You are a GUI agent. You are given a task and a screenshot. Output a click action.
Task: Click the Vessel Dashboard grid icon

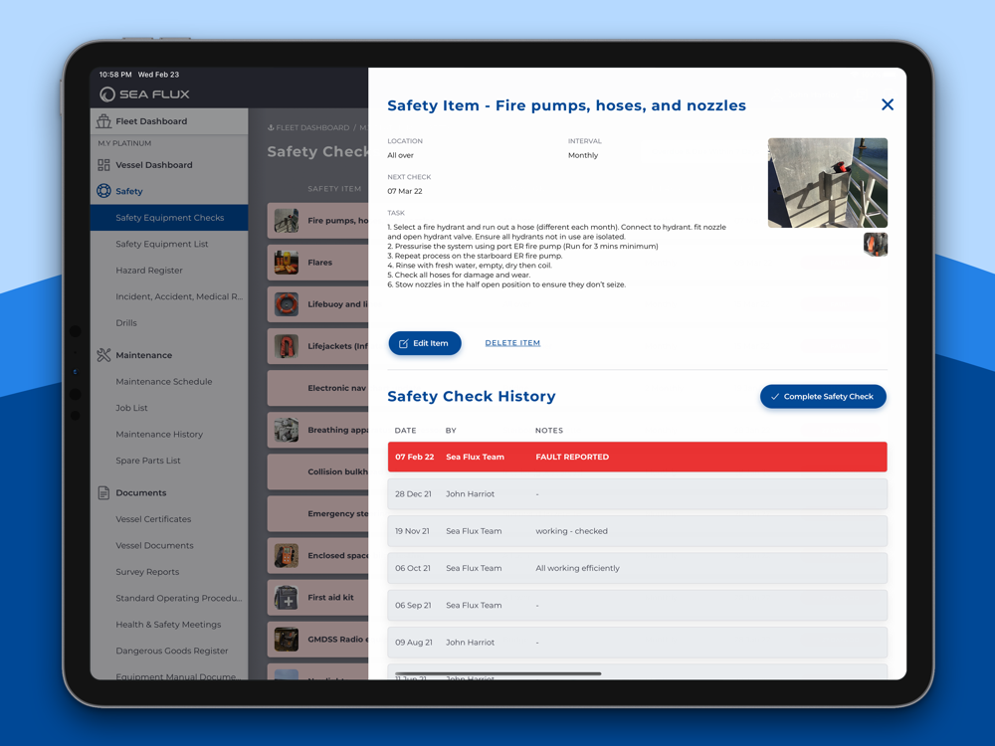tap(103, 165)
